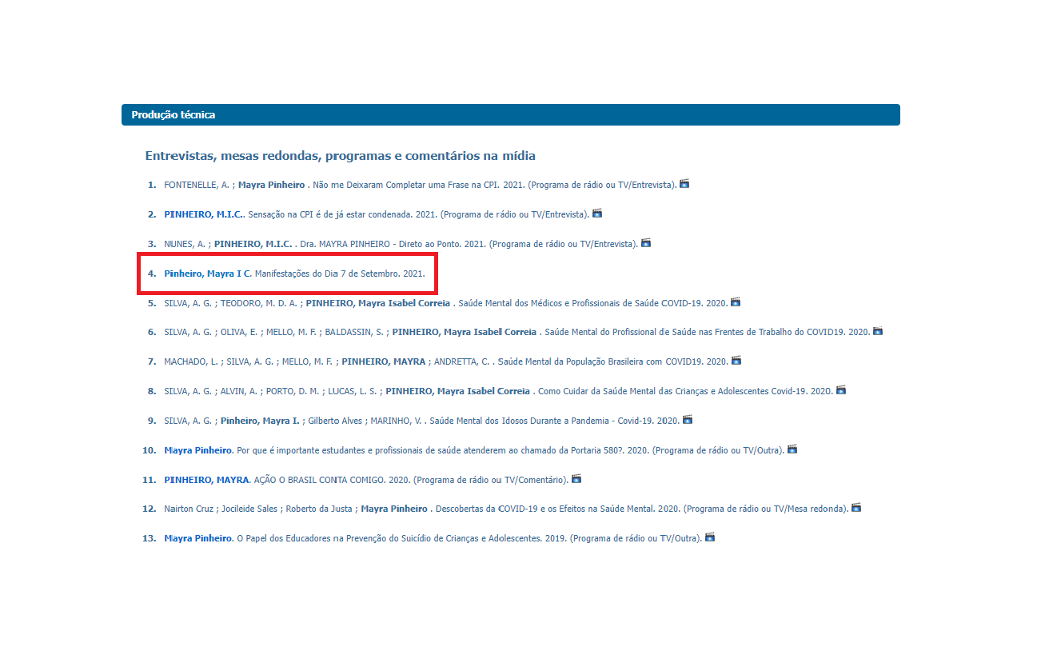Click video icon for 'Descobertas da COVID-19' entry
Viewport: 1037px width, 655px height.
pos(856,508)
